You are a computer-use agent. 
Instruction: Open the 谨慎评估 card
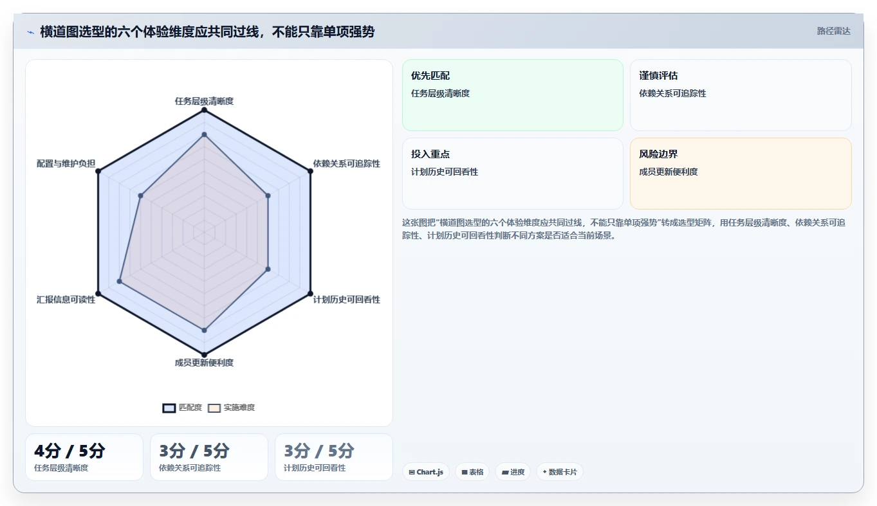point(741,95)
